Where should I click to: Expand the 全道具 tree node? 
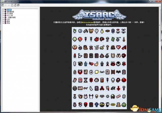tap(3, 10)
